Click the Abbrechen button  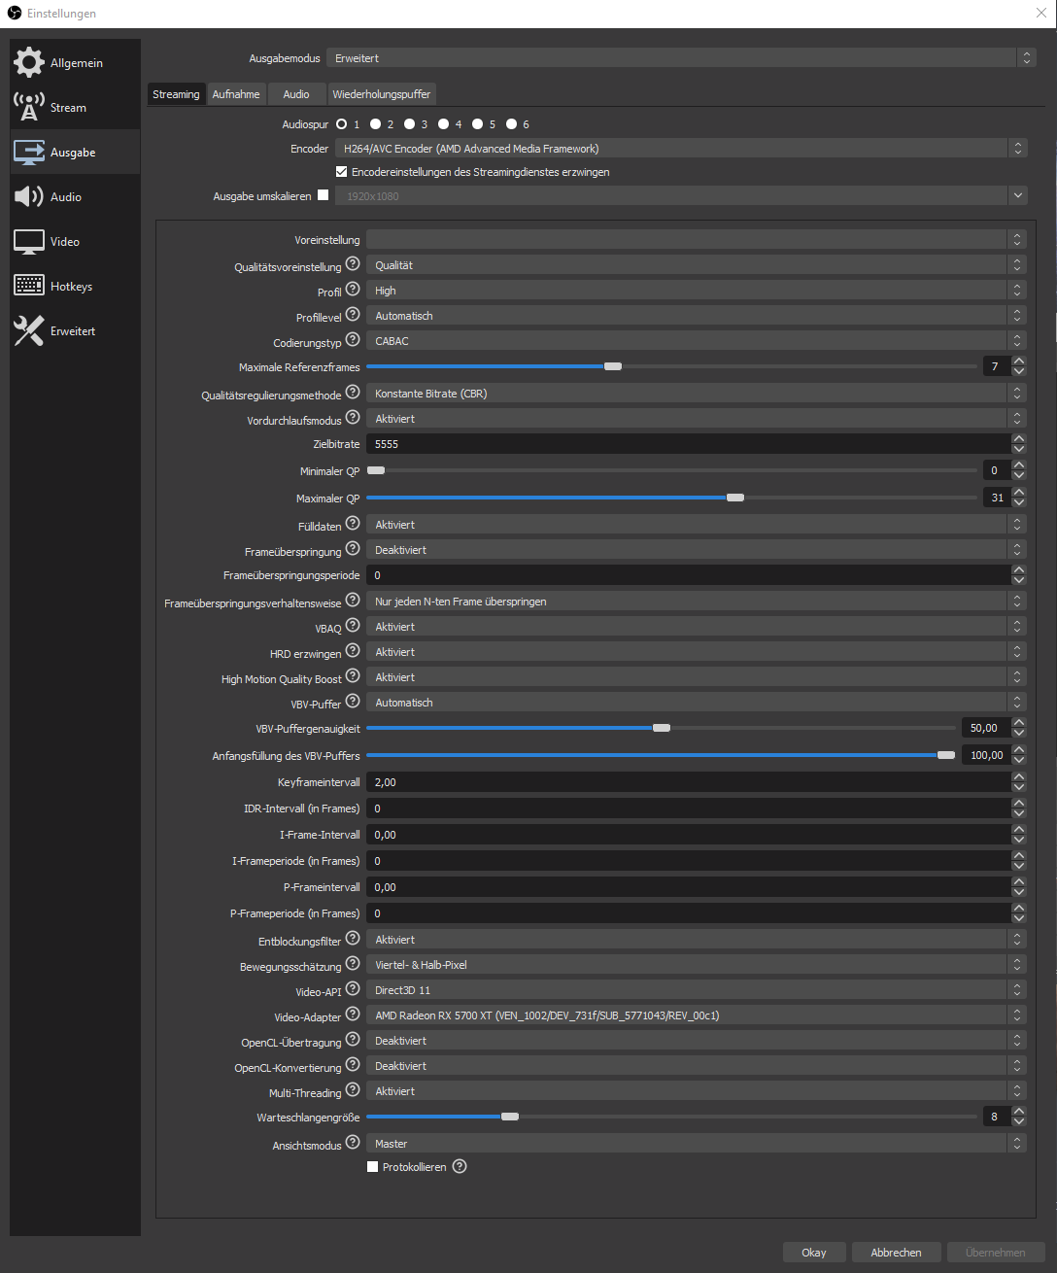897,1253
